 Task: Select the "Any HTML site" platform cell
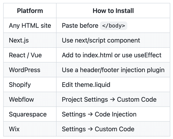coord(30,26)
